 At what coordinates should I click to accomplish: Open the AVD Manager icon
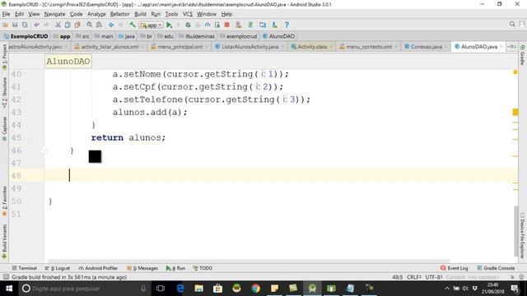(x=239, y=25)
